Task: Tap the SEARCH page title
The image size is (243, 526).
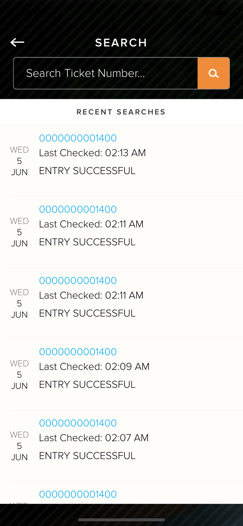Action: tap(121, 43)
